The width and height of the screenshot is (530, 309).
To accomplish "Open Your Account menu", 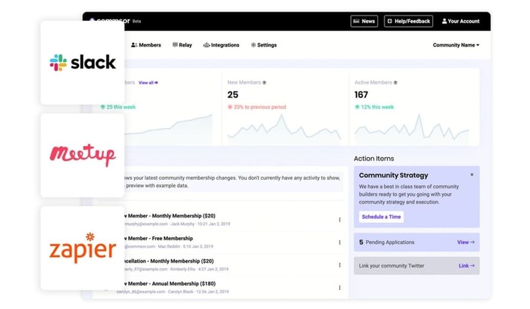I will point(460,22).
